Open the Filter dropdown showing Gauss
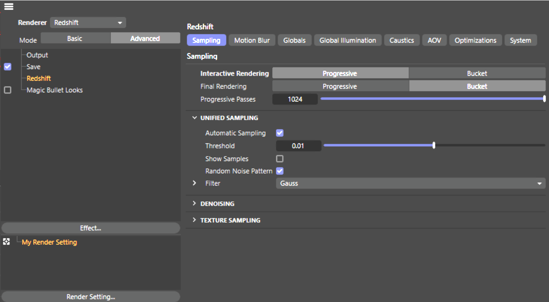The height and width of the screenshot is (302, 549). coord(410,183)
